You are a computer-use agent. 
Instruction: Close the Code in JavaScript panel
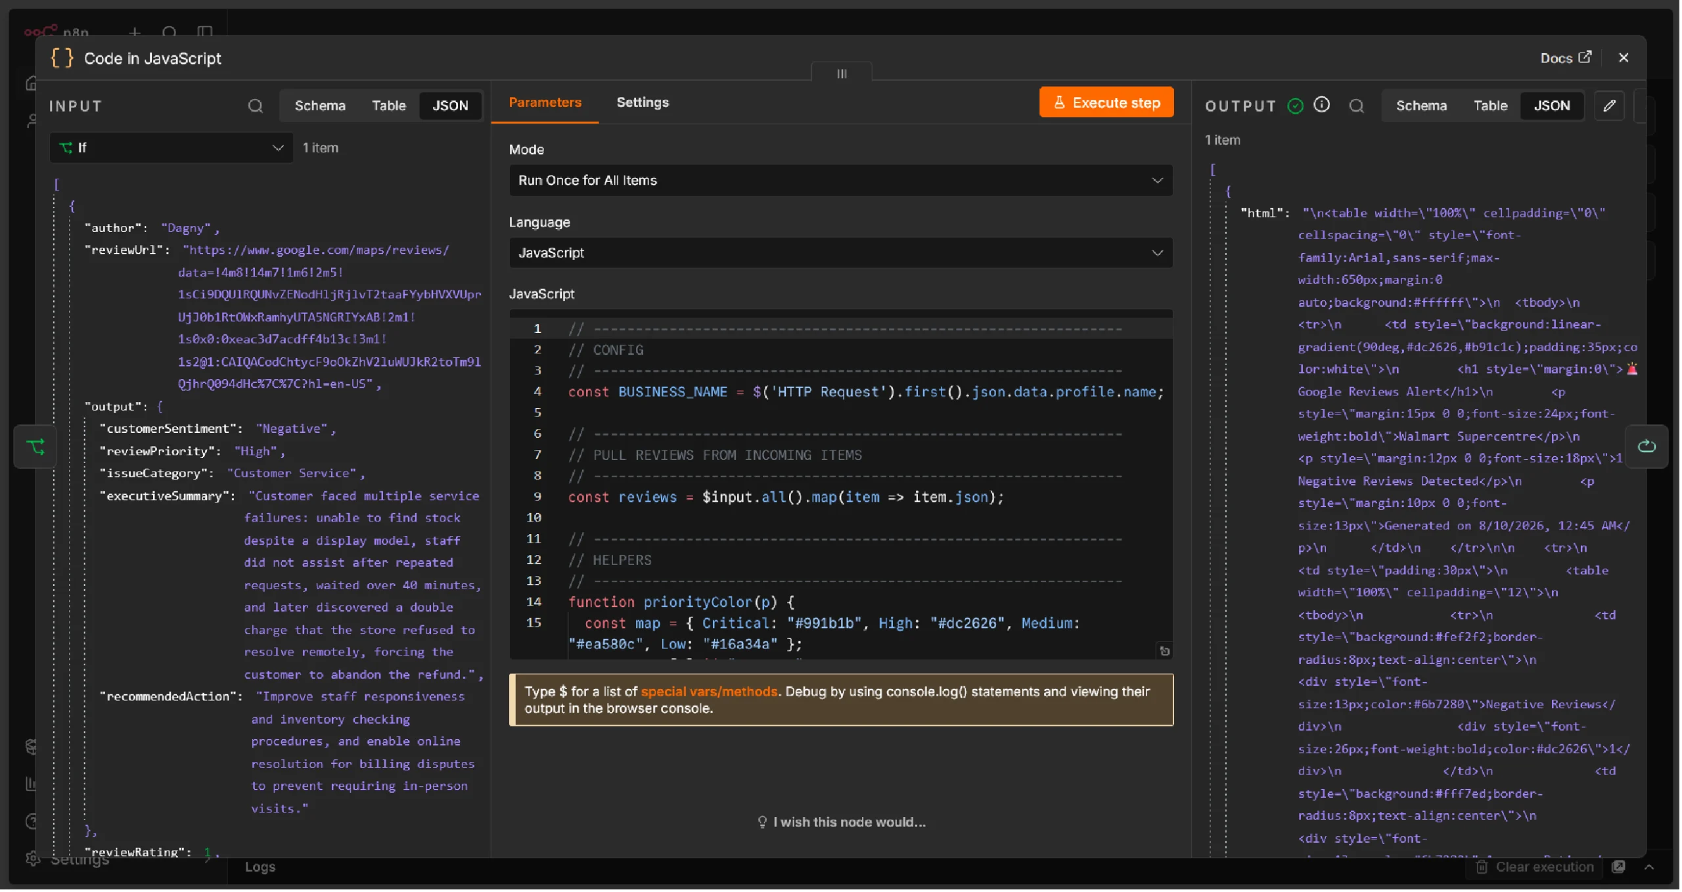(1625, 58)
